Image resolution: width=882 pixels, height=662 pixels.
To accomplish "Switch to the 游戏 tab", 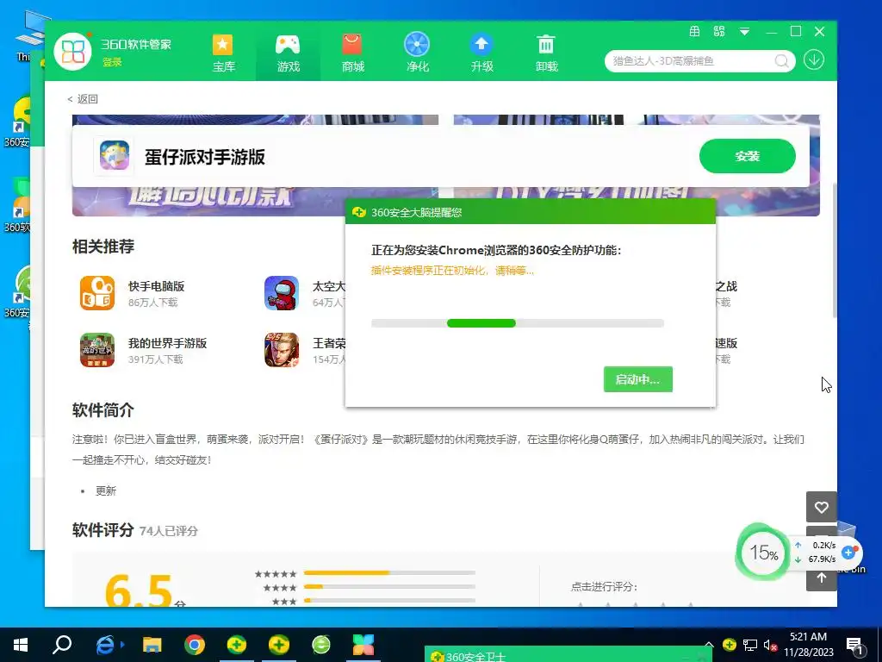I will (288, 53).
